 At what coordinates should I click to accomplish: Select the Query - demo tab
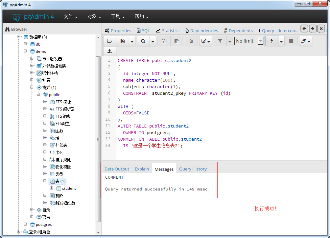278,30
